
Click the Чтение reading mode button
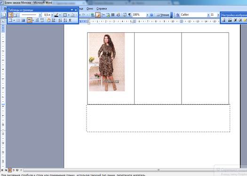point(163,15)
